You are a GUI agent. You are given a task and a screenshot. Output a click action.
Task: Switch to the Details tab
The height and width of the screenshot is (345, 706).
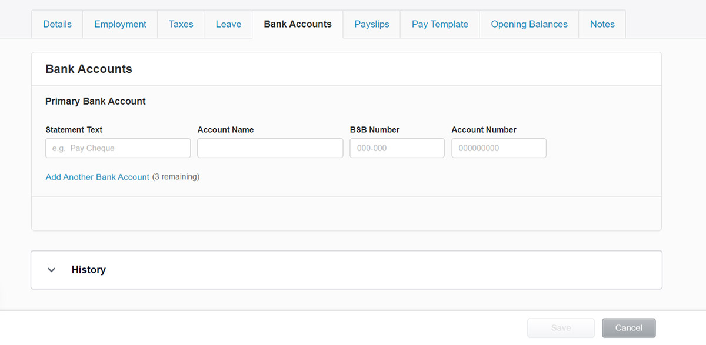click(57, 24)
